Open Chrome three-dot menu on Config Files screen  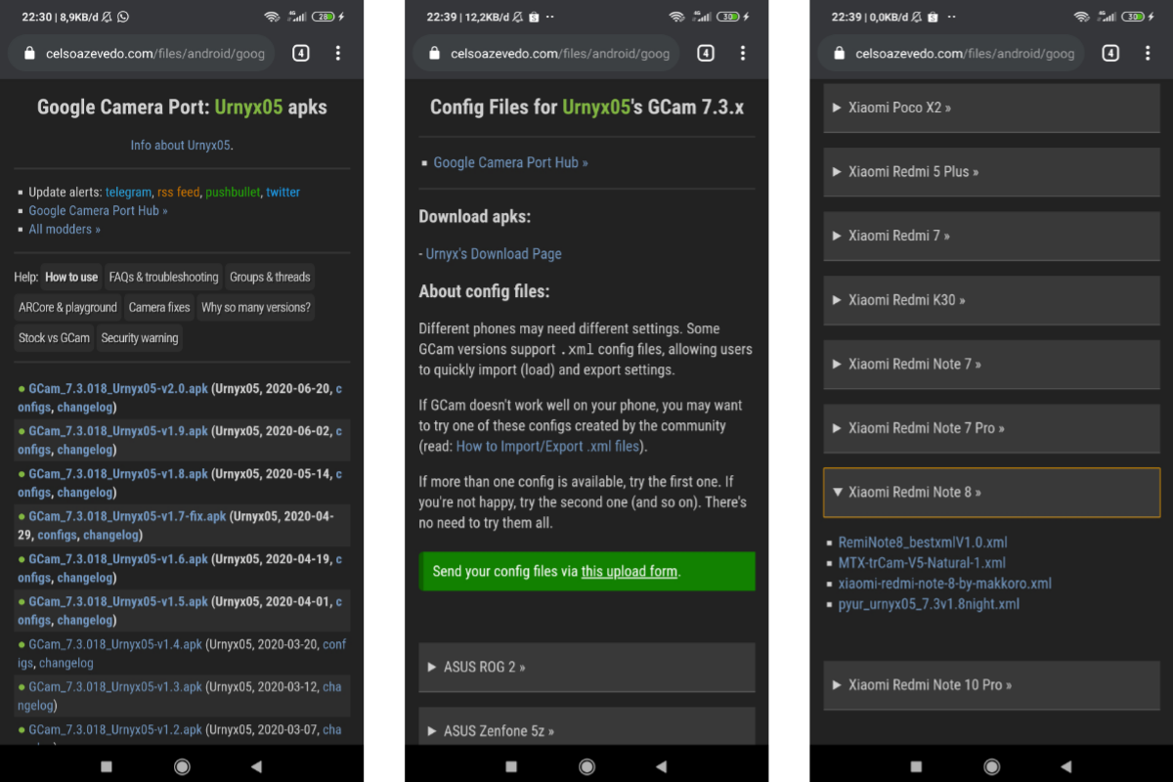(743, 54)
